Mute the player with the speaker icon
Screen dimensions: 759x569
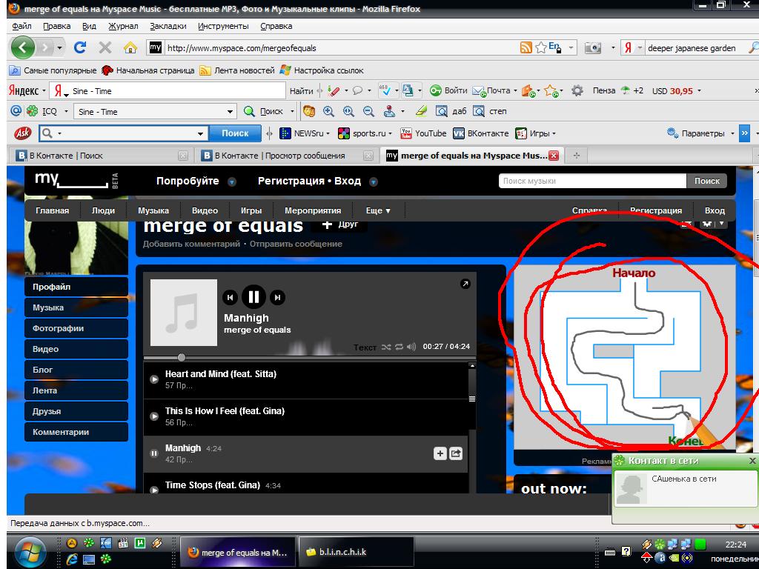tap(411, 347)
